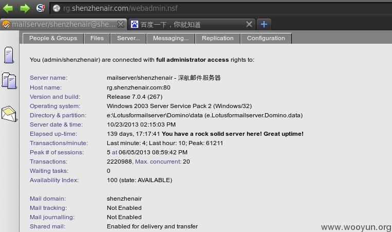The width and height of the screenshot is (392, 232).
Task: Select the single server sidebar icon
Action: coord(9,55)
